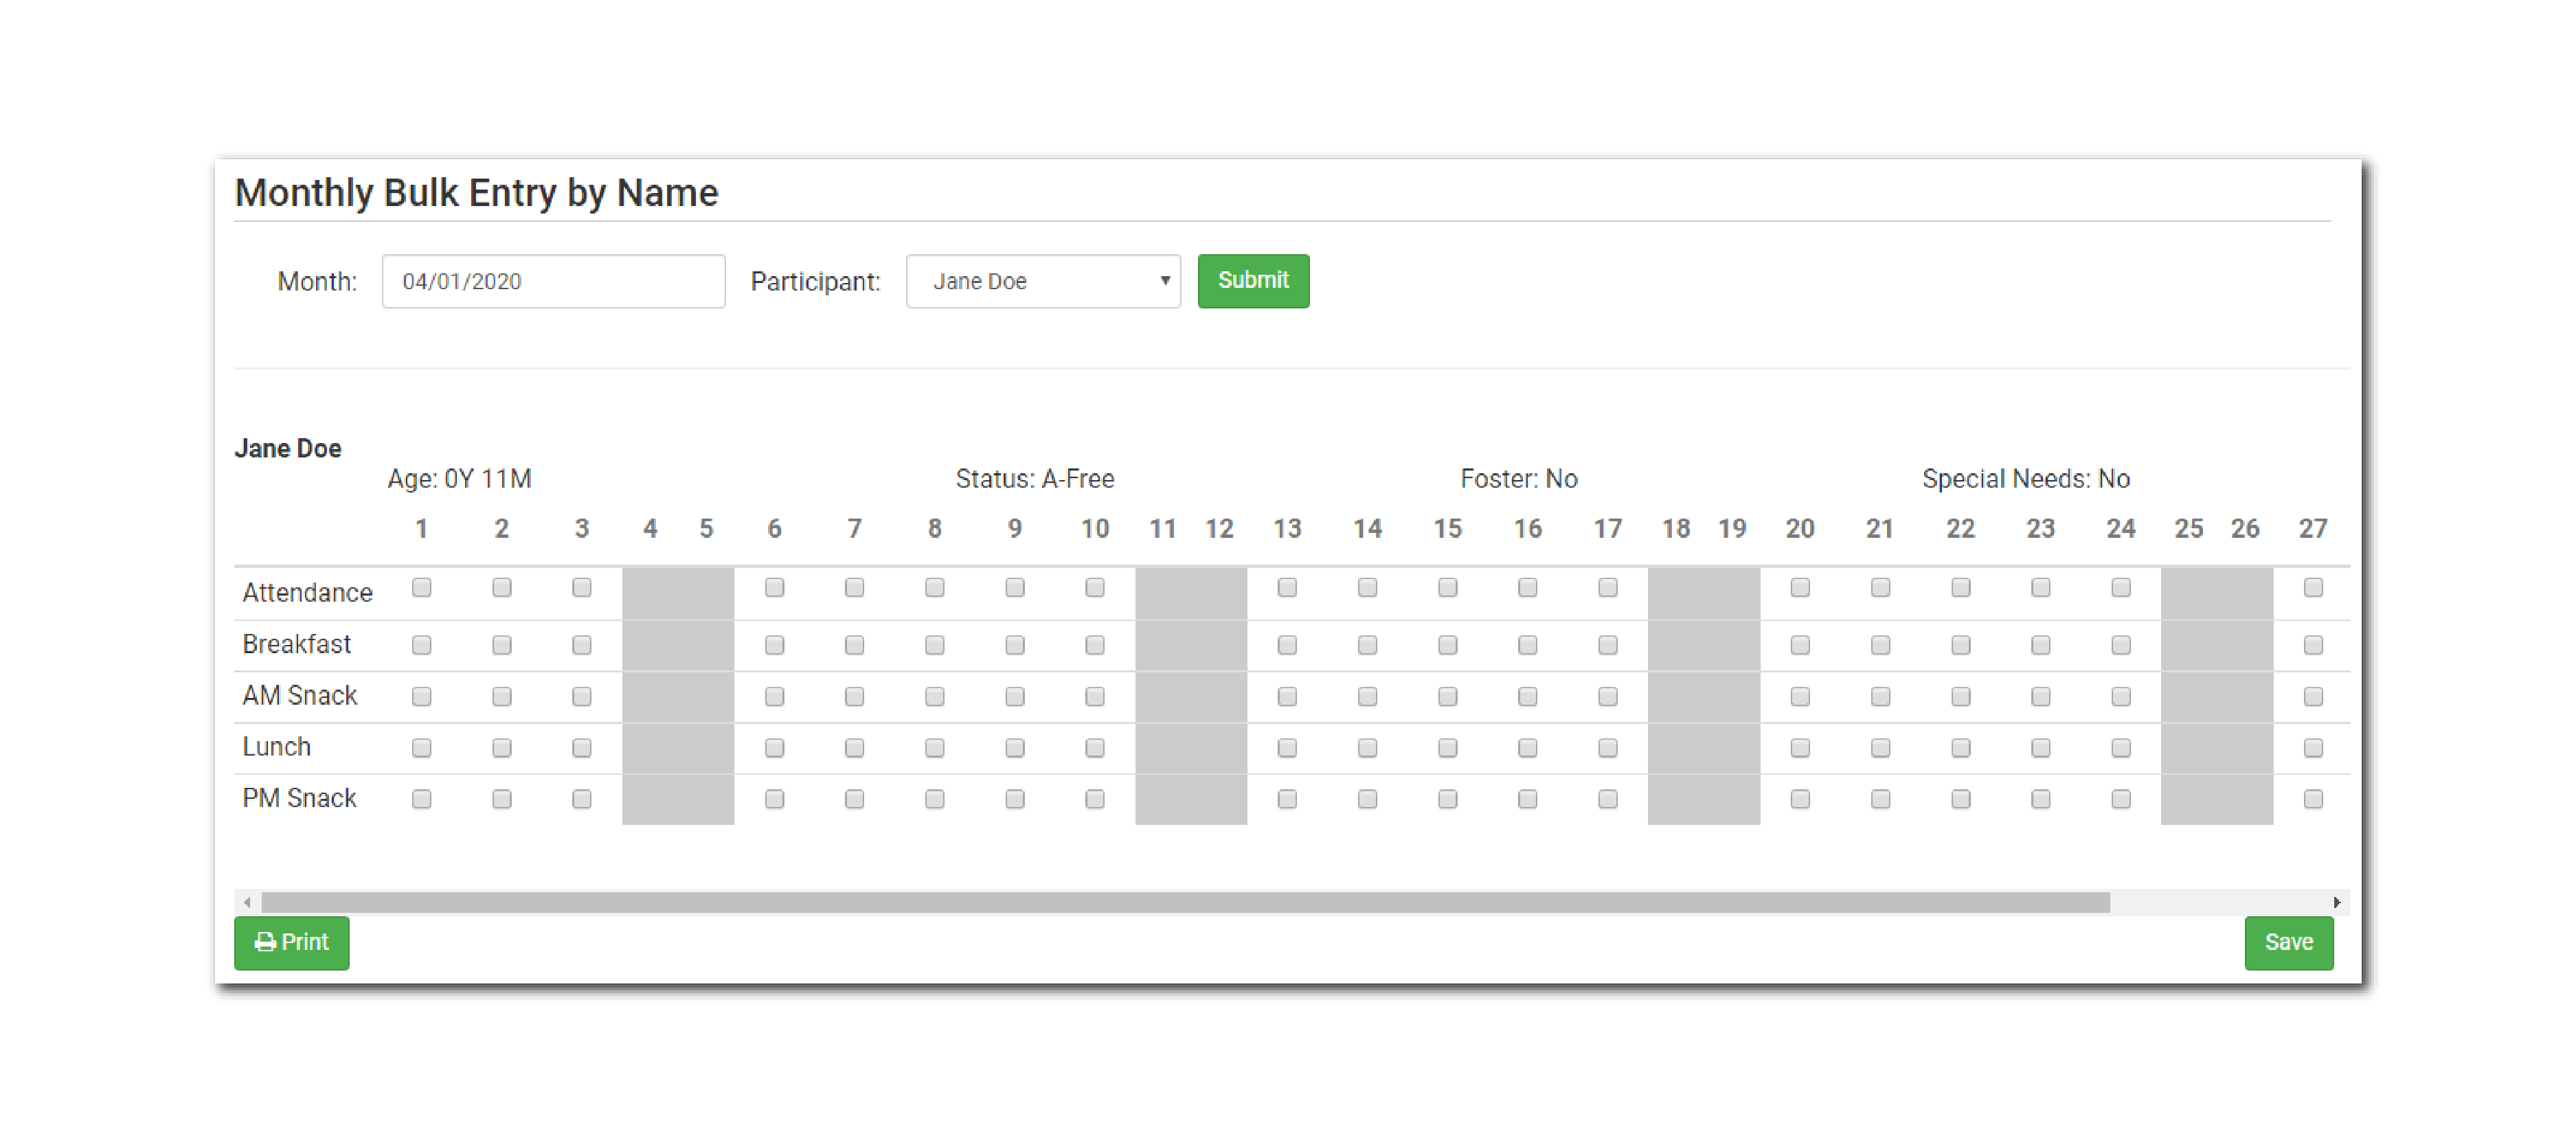Viewport: 2576px width, 1145px height.
Task: Check Breakfast for day 24
Action: pyautogui.click(x=2121, y=645)
